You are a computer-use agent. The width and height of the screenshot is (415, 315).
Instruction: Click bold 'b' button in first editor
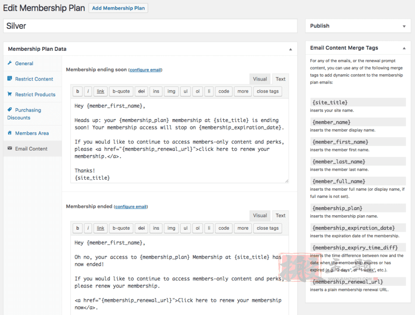coord(77,91)
